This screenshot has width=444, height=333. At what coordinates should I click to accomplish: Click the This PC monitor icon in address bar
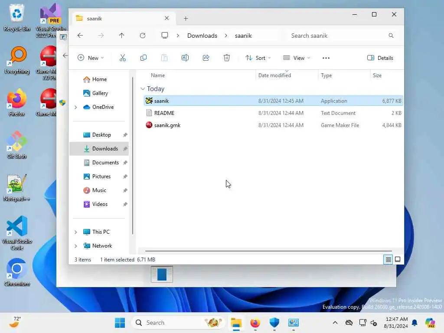pyautogui.click(x=164, y=36)
